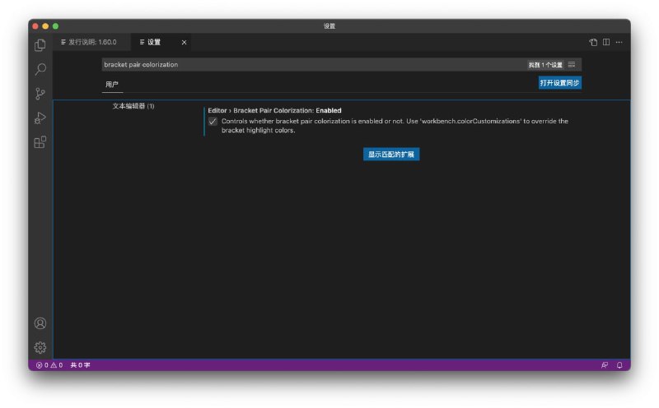Show errors and warnings count
The height and width of the screenshot is (408, 659).
click(49, 365)
